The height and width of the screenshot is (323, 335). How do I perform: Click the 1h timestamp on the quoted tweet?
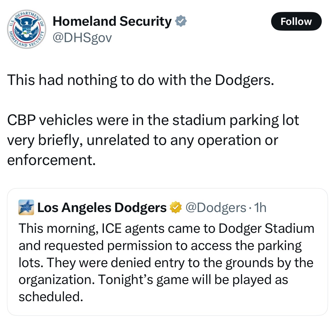click(x=260, y=207)
